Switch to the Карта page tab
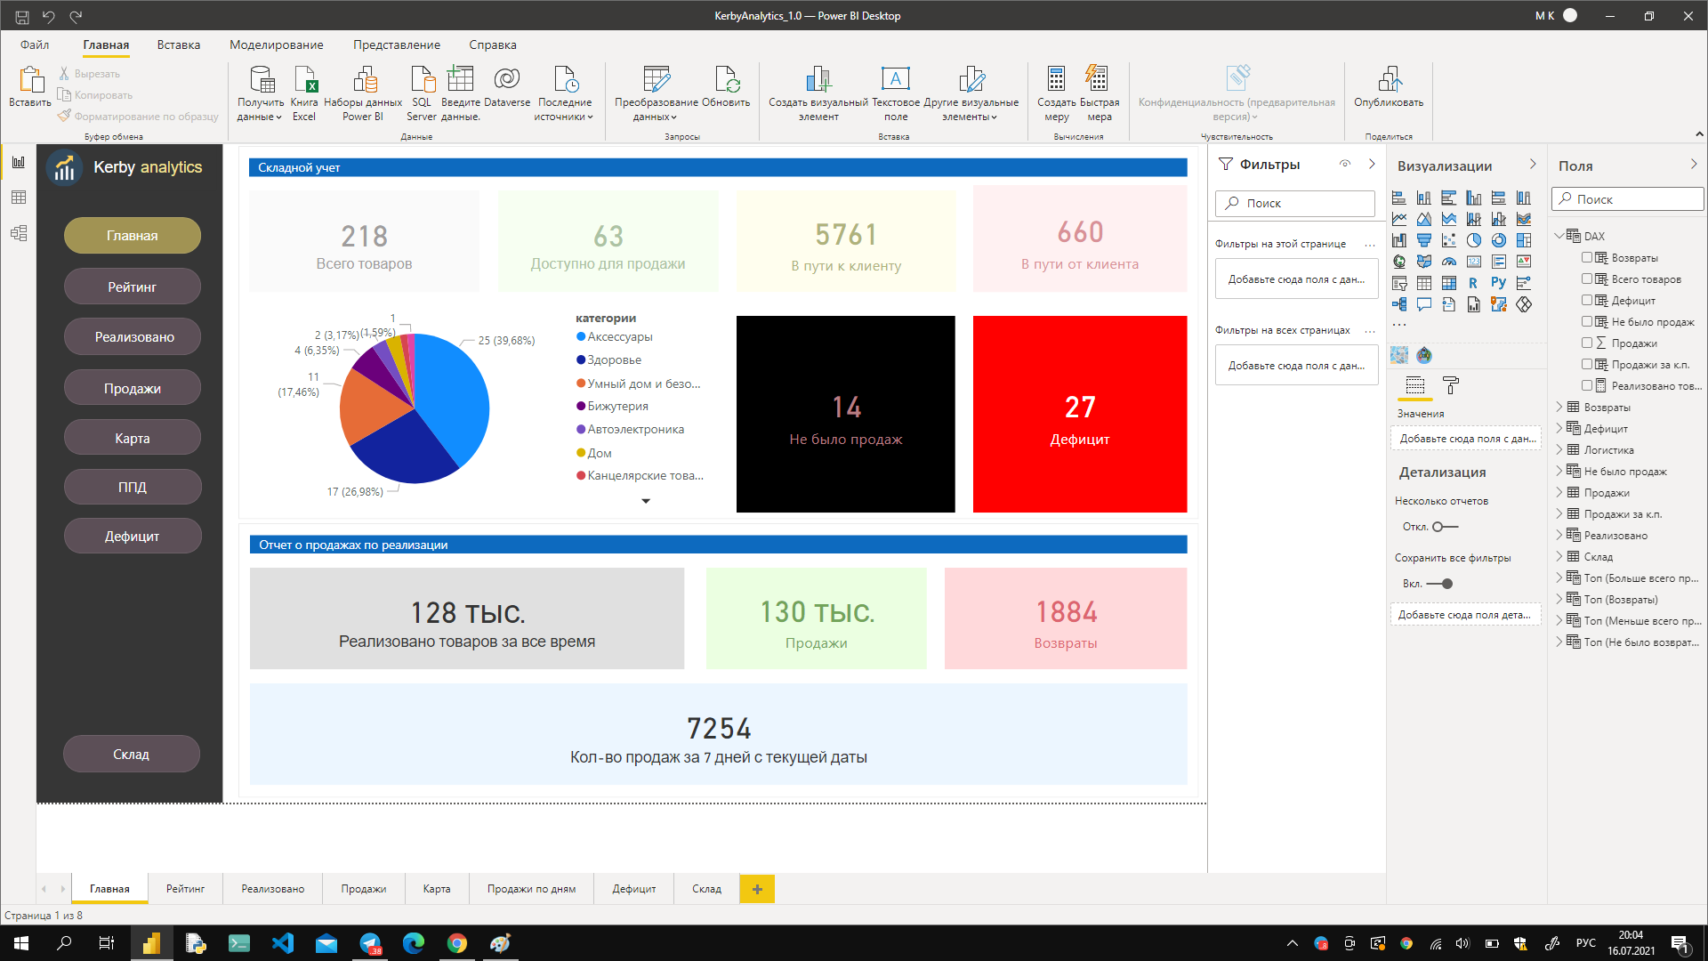The width and height of the screenshot is (1708, 961). click(436, 889)
